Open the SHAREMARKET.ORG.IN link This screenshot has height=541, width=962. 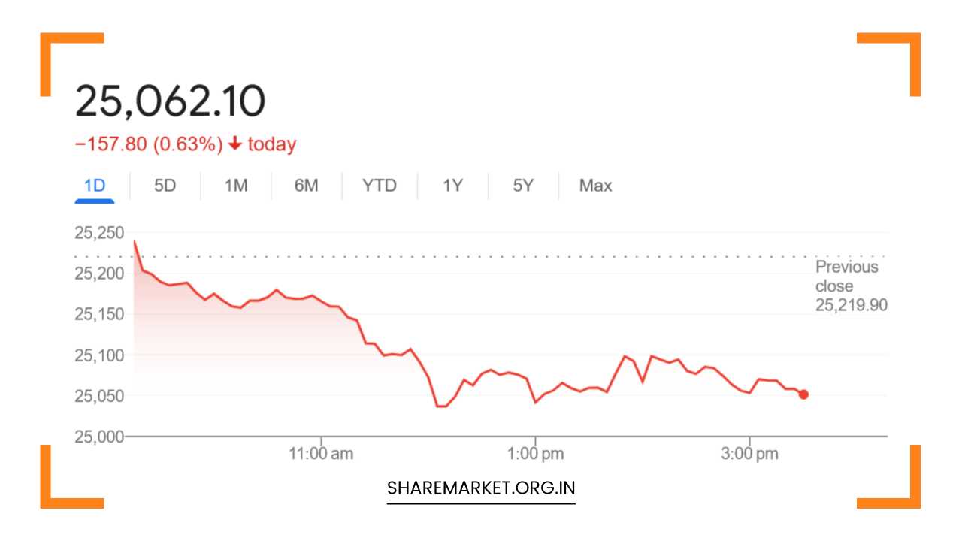tap(480, 487)
